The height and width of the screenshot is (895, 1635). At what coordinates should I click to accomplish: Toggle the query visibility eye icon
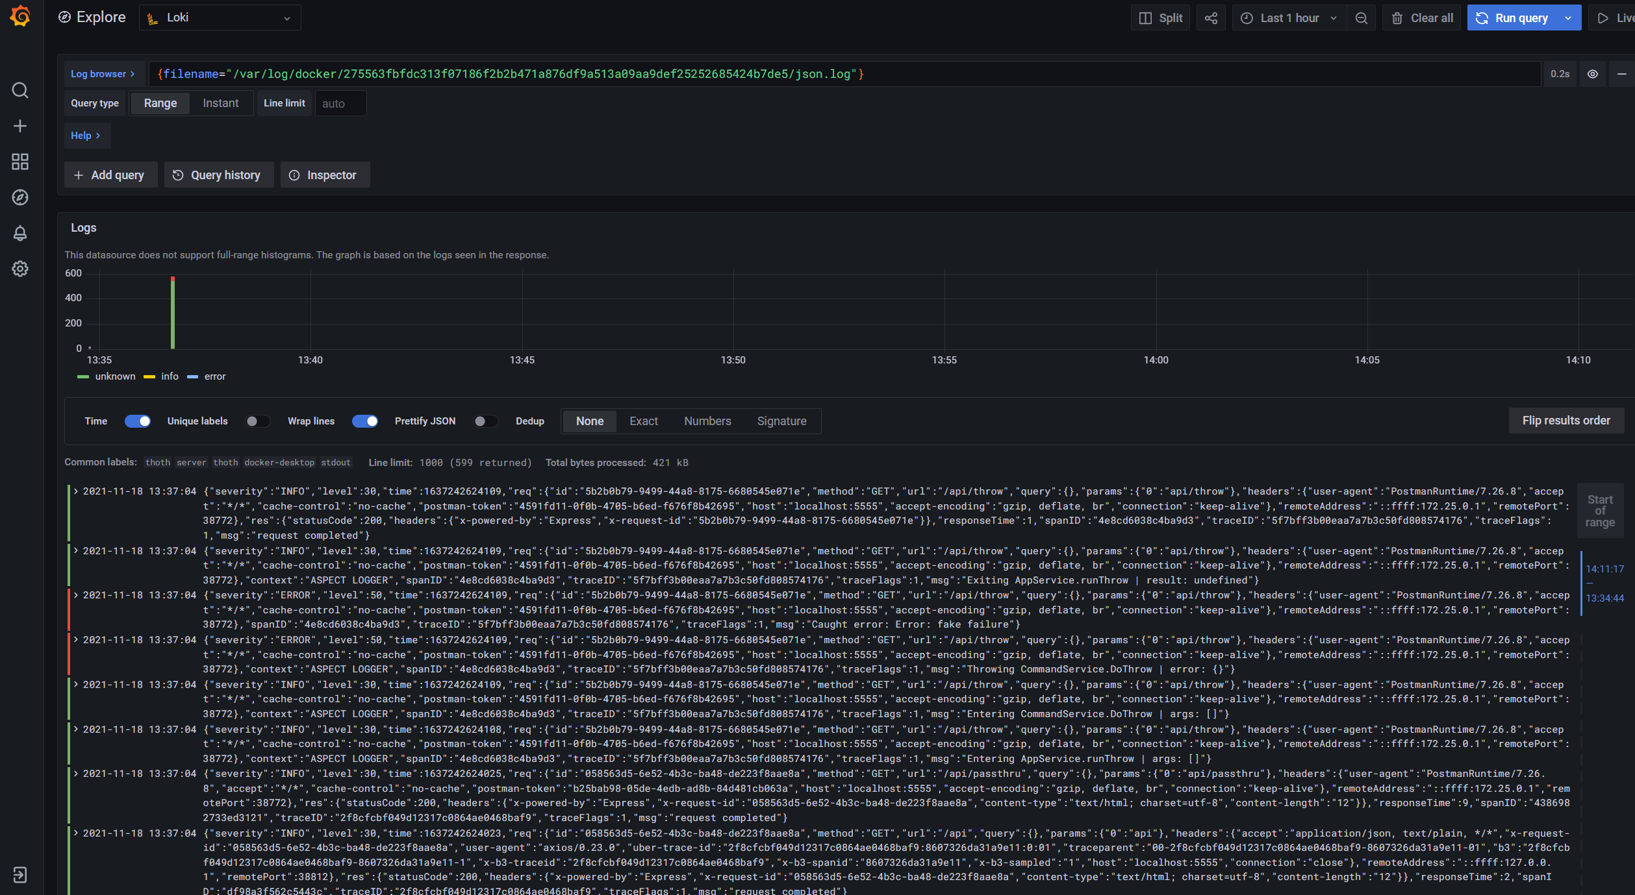point(1593,74)
